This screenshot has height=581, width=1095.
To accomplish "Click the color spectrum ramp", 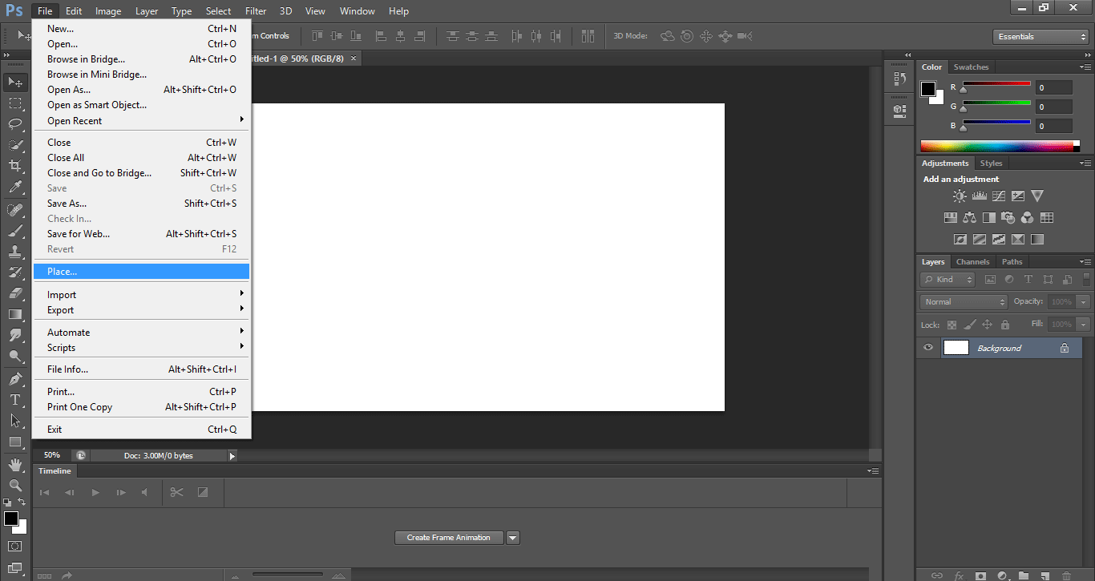I will point(998,146).
